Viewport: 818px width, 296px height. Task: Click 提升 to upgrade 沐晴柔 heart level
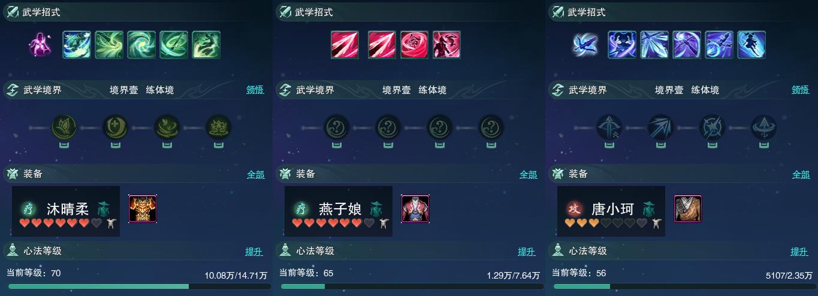point(254,252)
